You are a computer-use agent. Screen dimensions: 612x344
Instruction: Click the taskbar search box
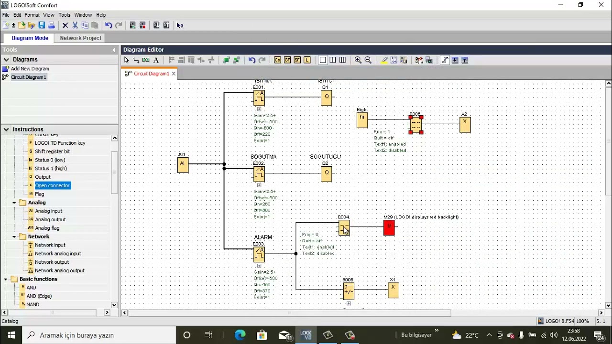[99, 335]
